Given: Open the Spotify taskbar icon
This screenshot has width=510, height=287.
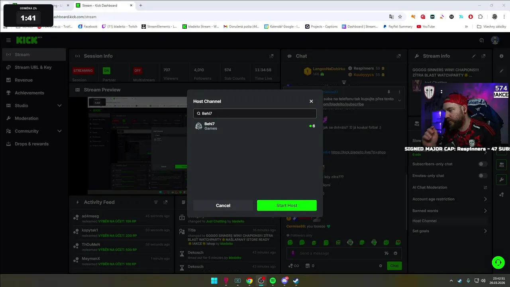Looking at the screenshot, I should 273,281.
